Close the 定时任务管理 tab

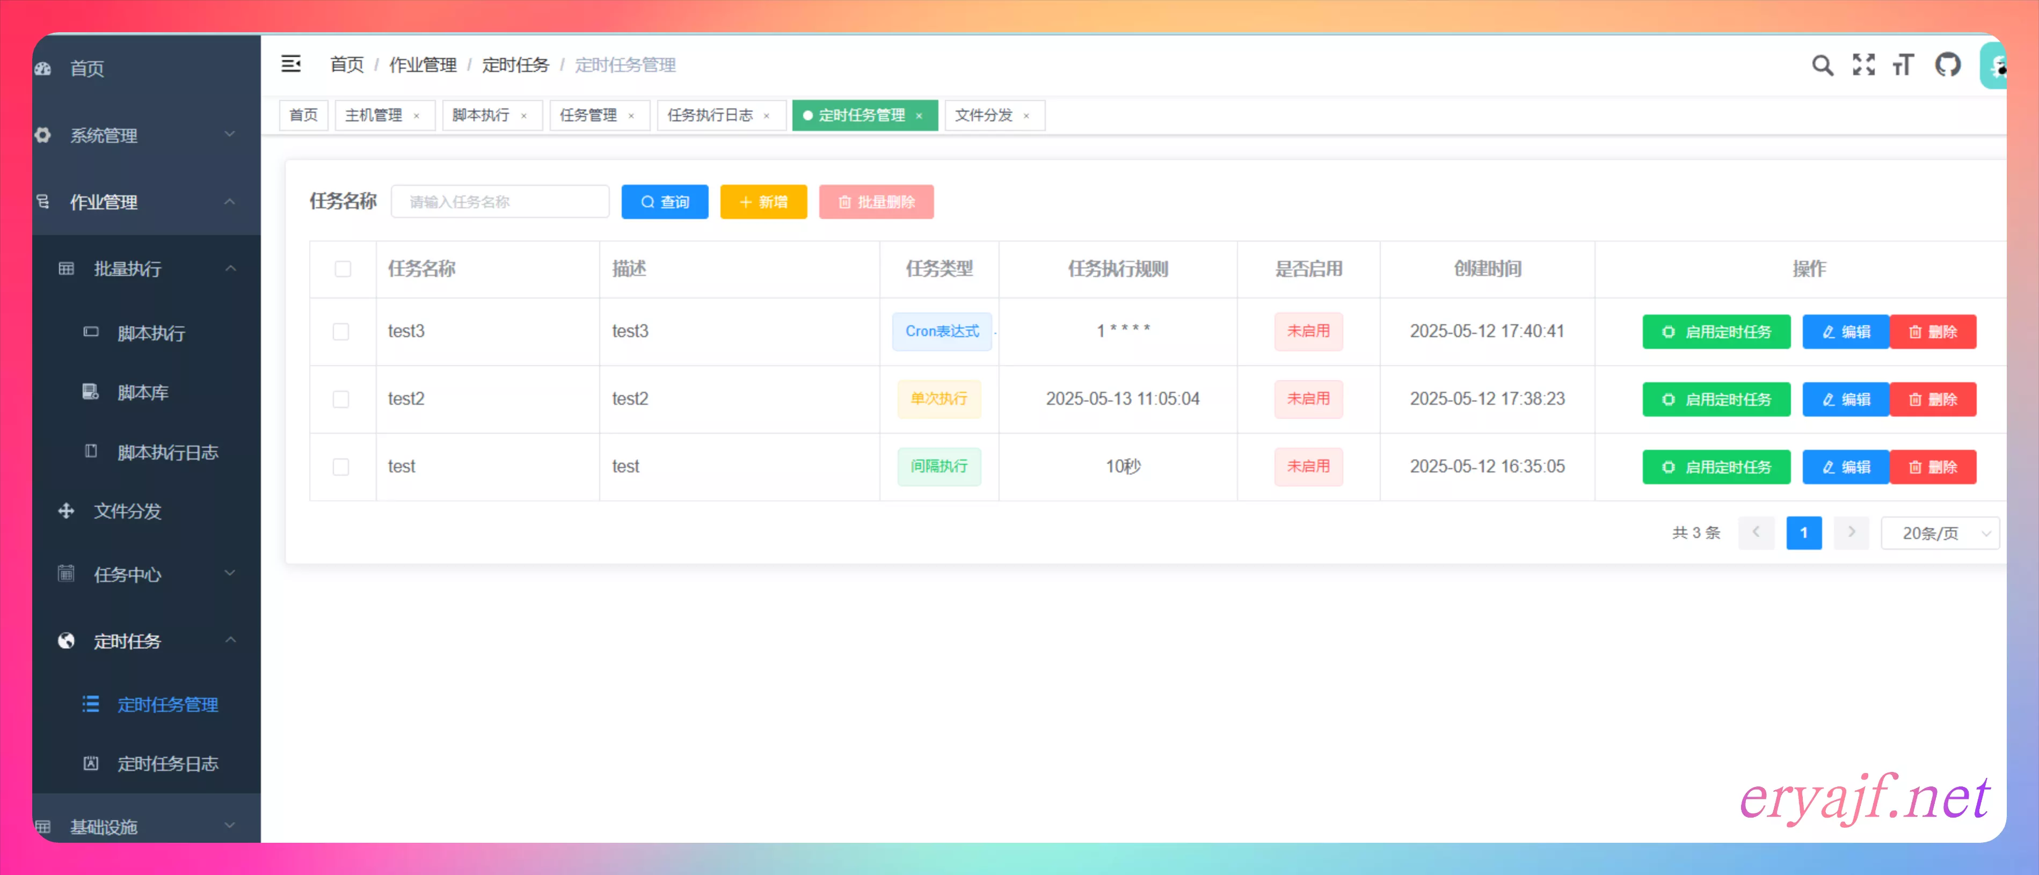click(919, 116)
